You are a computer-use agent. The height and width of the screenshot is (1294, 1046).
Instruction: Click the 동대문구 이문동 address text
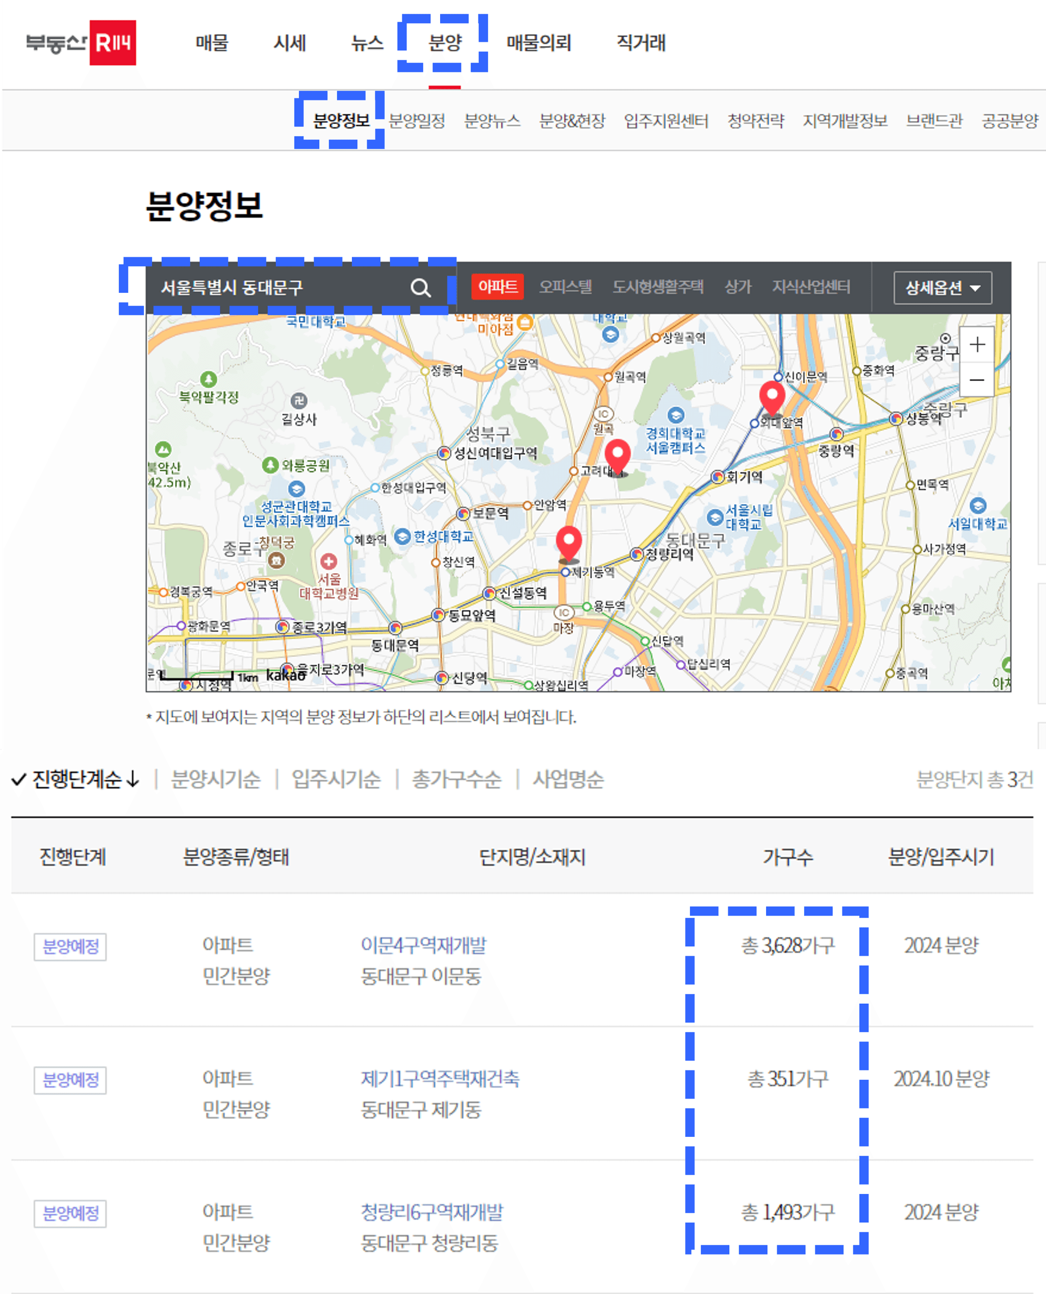(421, 977)
